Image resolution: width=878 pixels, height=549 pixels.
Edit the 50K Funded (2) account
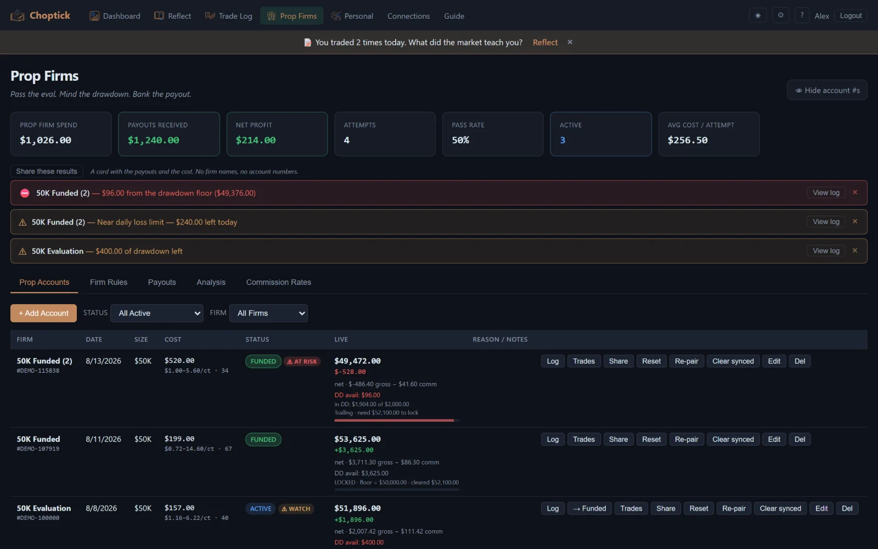[774, 361]
